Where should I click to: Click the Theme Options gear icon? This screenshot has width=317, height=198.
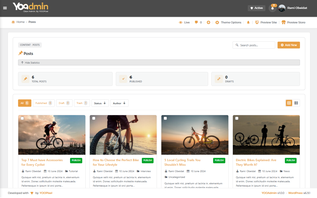(217, 22)
